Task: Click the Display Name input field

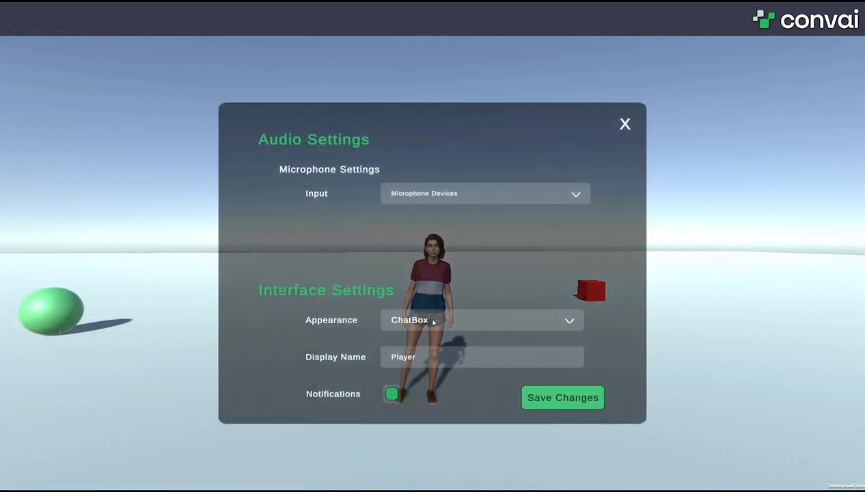Action: click(x=482, y=357)
